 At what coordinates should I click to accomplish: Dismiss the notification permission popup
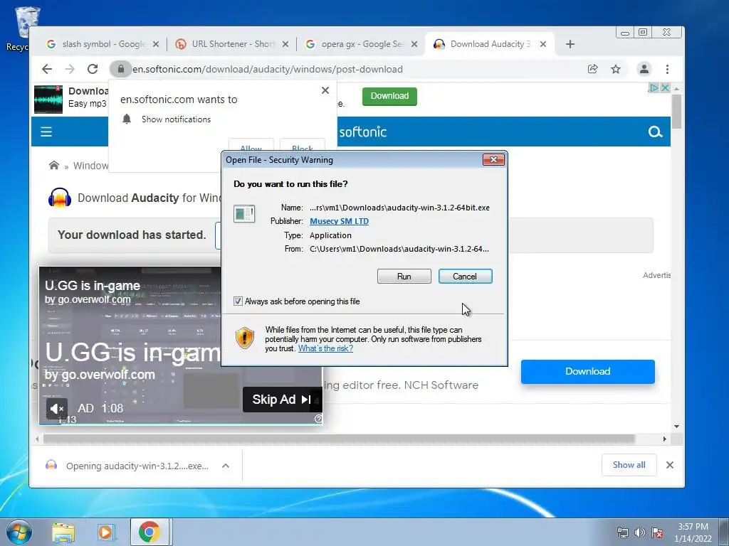325,90
